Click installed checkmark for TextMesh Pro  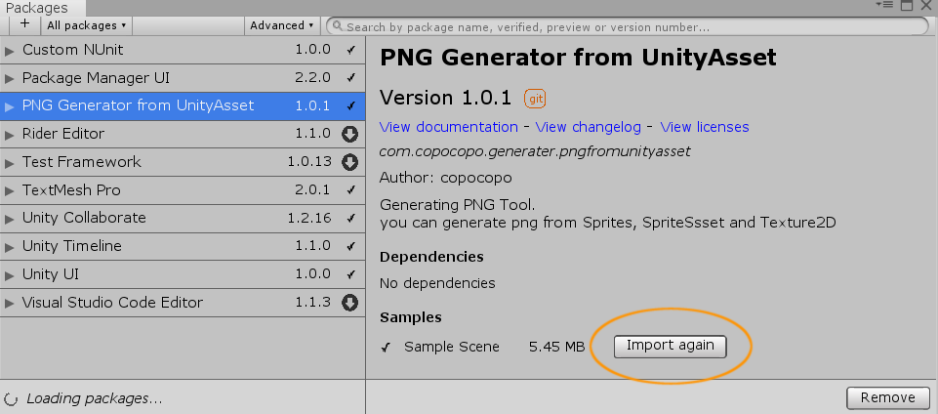pos(350,190)
